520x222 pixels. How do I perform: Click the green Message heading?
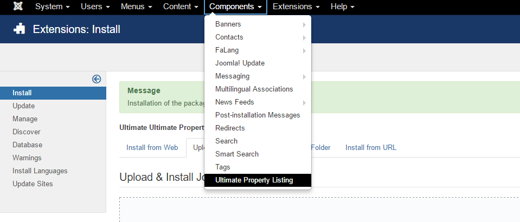(x=144, y=90)
